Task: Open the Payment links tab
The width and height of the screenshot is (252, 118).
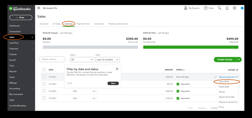Action: (83, 24)
